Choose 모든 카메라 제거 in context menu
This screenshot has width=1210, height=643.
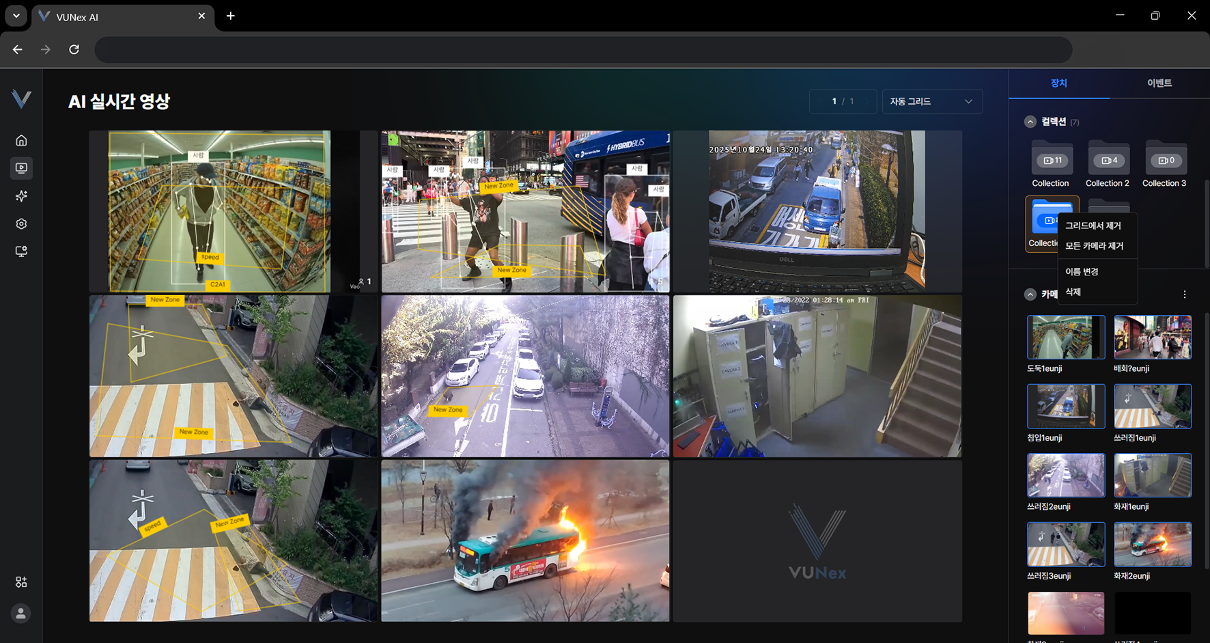[x=1094, y=246]
